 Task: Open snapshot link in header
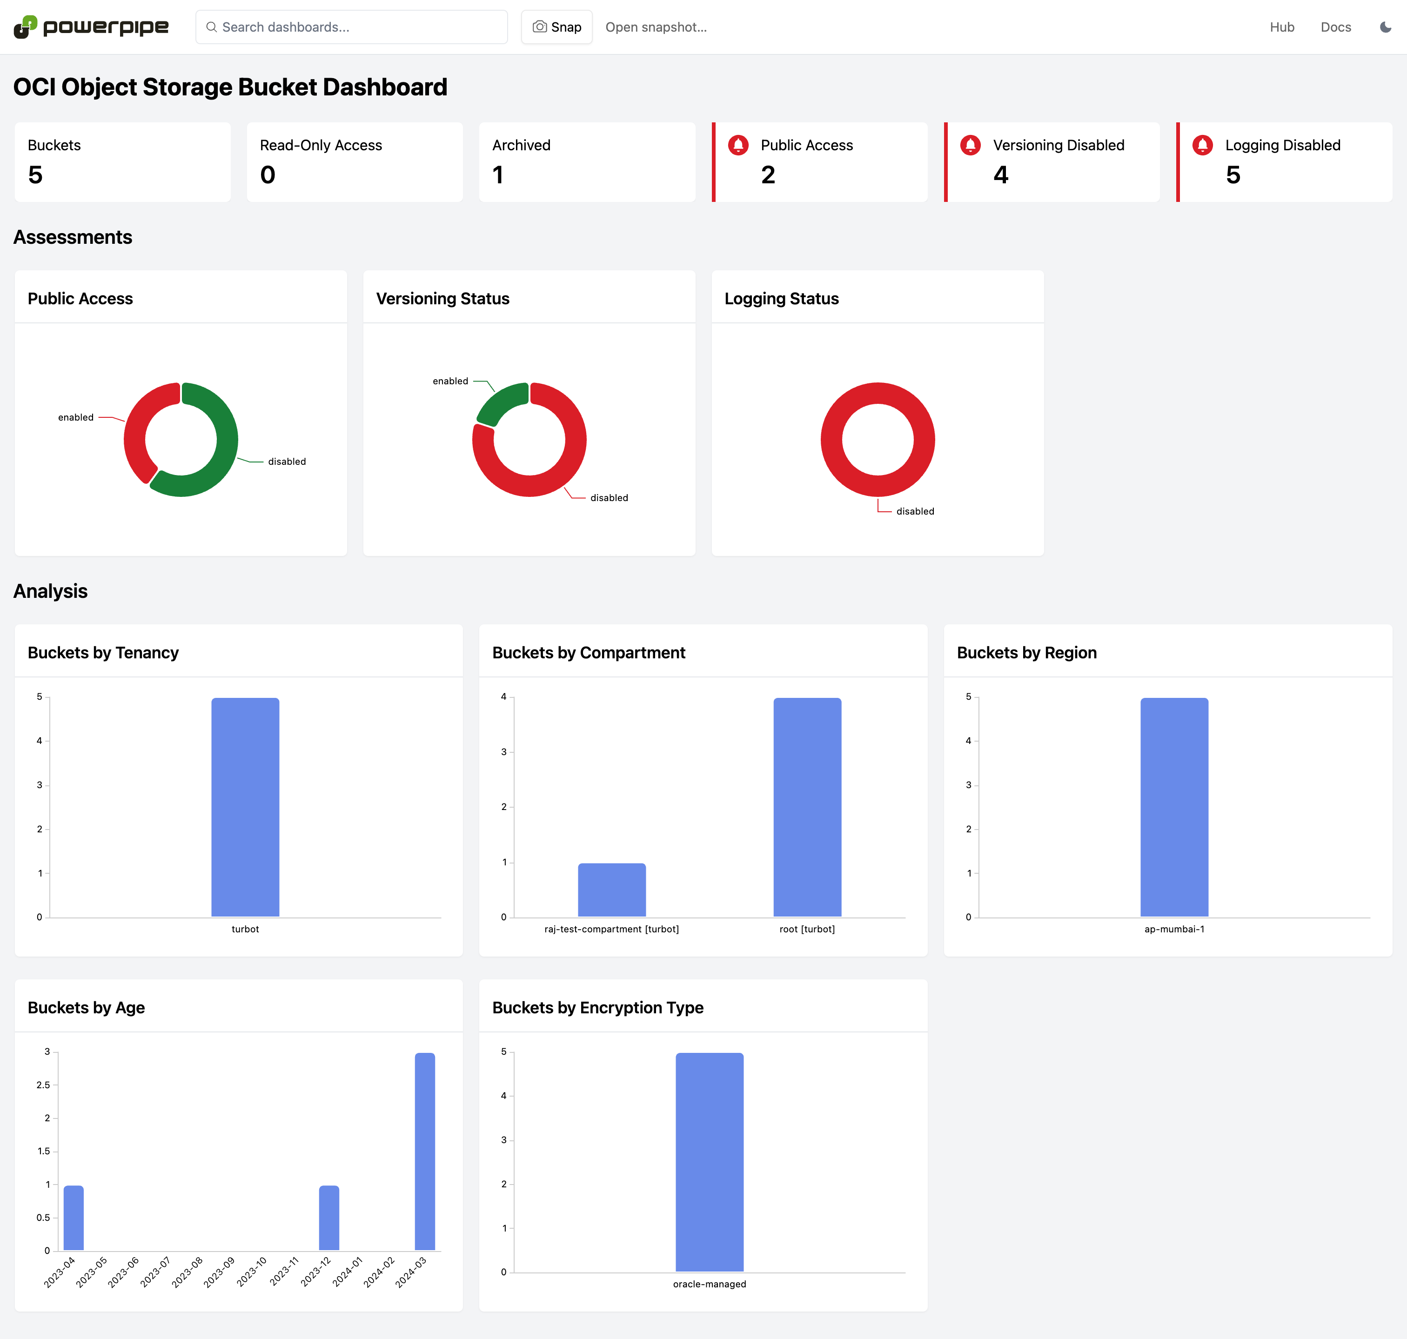(656, 27)
